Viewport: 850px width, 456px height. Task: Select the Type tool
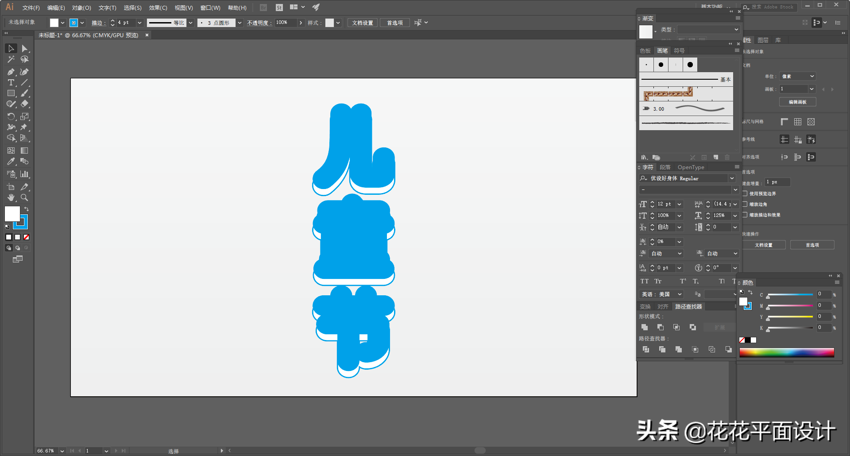(11, 83)
